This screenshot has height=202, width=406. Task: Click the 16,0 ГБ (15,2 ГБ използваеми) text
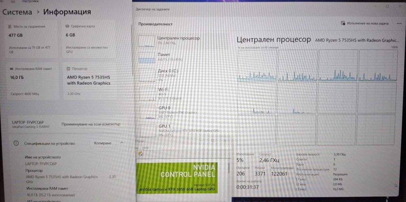click(x=51, y=195)
